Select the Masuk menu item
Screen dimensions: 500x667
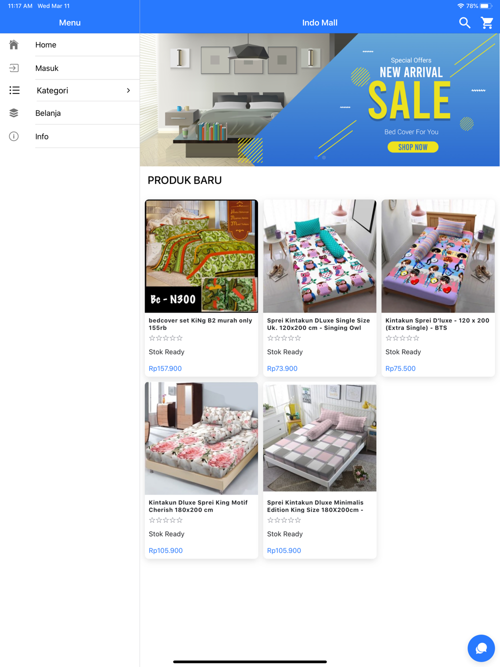(x=69, y=68)
